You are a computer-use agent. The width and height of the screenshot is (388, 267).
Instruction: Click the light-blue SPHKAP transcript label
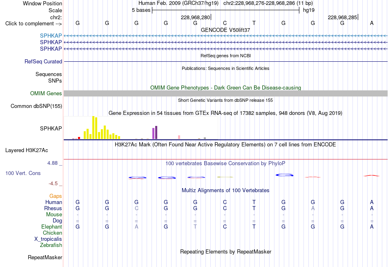pos(51,36)
